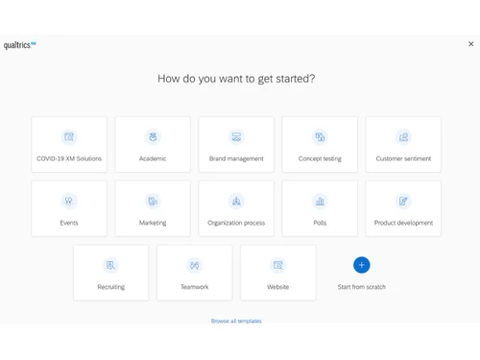Select the Teamwork label text

(x=194, y=287)
